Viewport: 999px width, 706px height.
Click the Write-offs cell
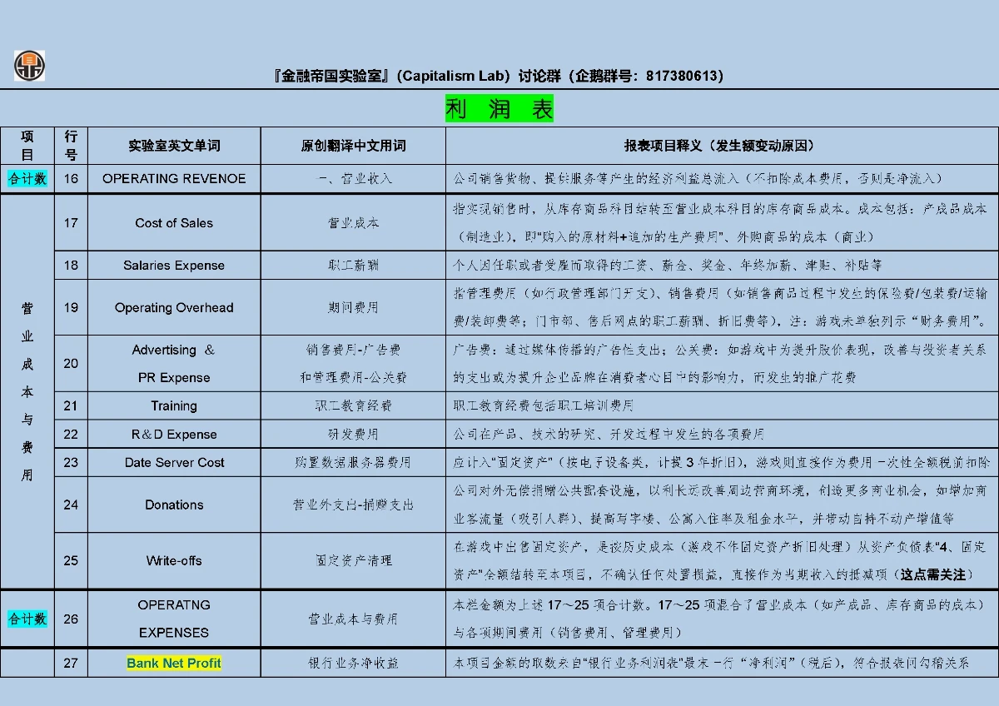coord(174,560)
